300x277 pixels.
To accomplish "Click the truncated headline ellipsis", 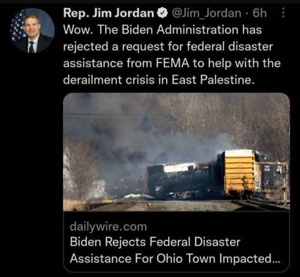I will point(276,260).
